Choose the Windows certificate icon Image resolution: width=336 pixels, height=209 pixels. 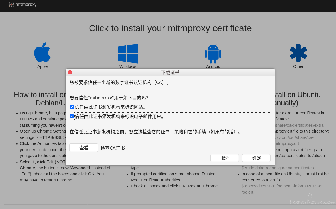click(x=128, y=54)
